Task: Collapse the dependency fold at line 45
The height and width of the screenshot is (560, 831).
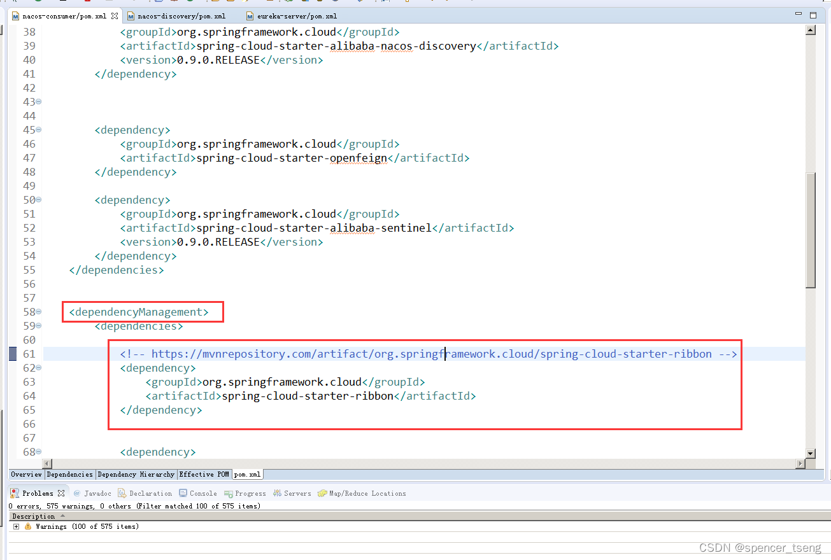Action: 39,130
